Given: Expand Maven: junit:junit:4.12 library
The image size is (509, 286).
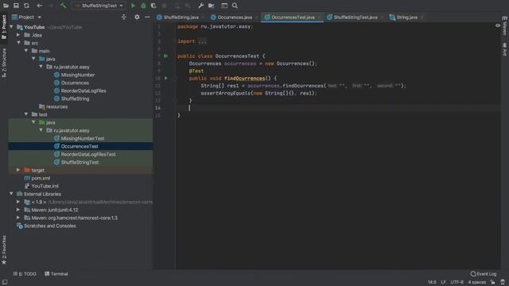Looking at the screenshot, I should click(18, 210).
